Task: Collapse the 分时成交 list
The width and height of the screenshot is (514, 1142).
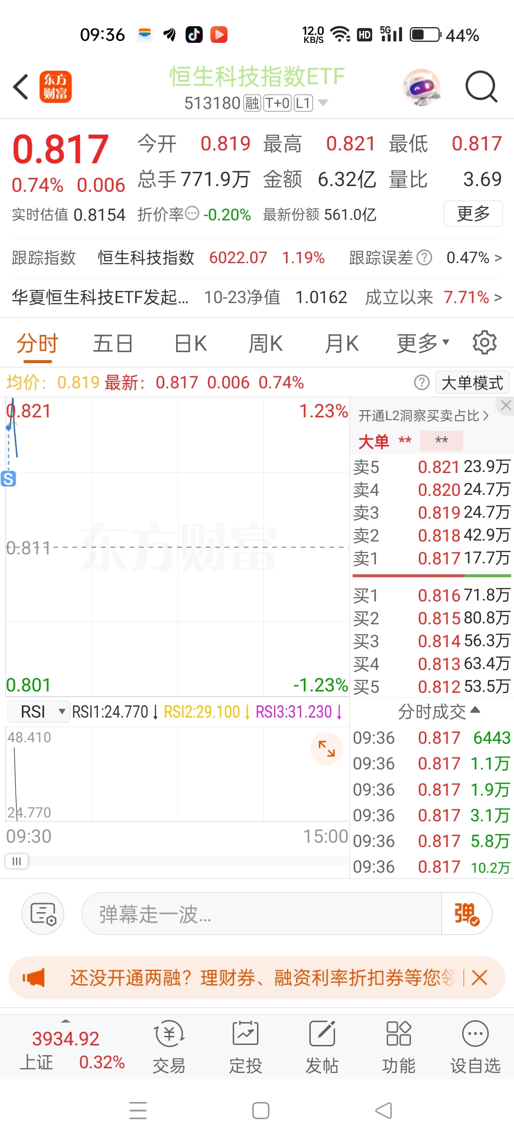Action: pos(439,712)
